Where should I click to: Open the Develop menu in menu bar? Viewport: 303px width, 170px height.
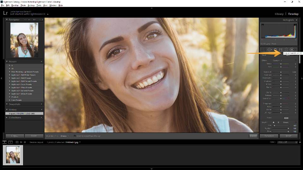tap(15, 5)
